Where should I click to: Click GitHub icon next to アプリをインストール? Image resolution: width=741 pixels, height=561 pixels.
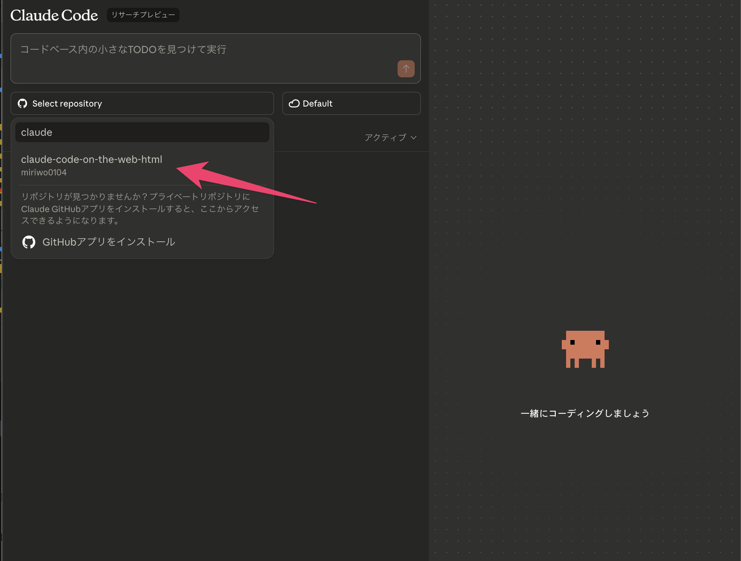[x=29, y=242]
